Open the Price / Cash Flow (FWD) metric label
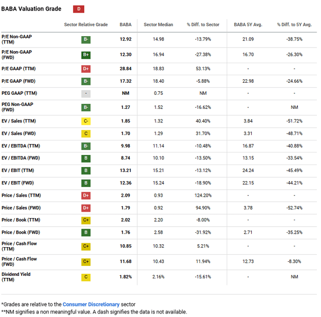 pyautogui.click(x=19, y=262)
